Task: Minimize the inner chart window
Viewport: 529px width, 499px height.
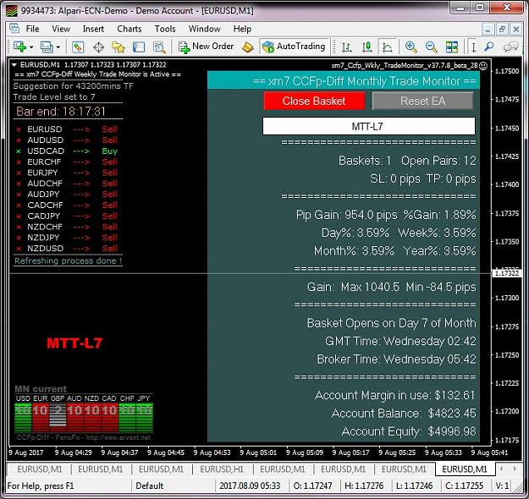Action: click(488, 30)
